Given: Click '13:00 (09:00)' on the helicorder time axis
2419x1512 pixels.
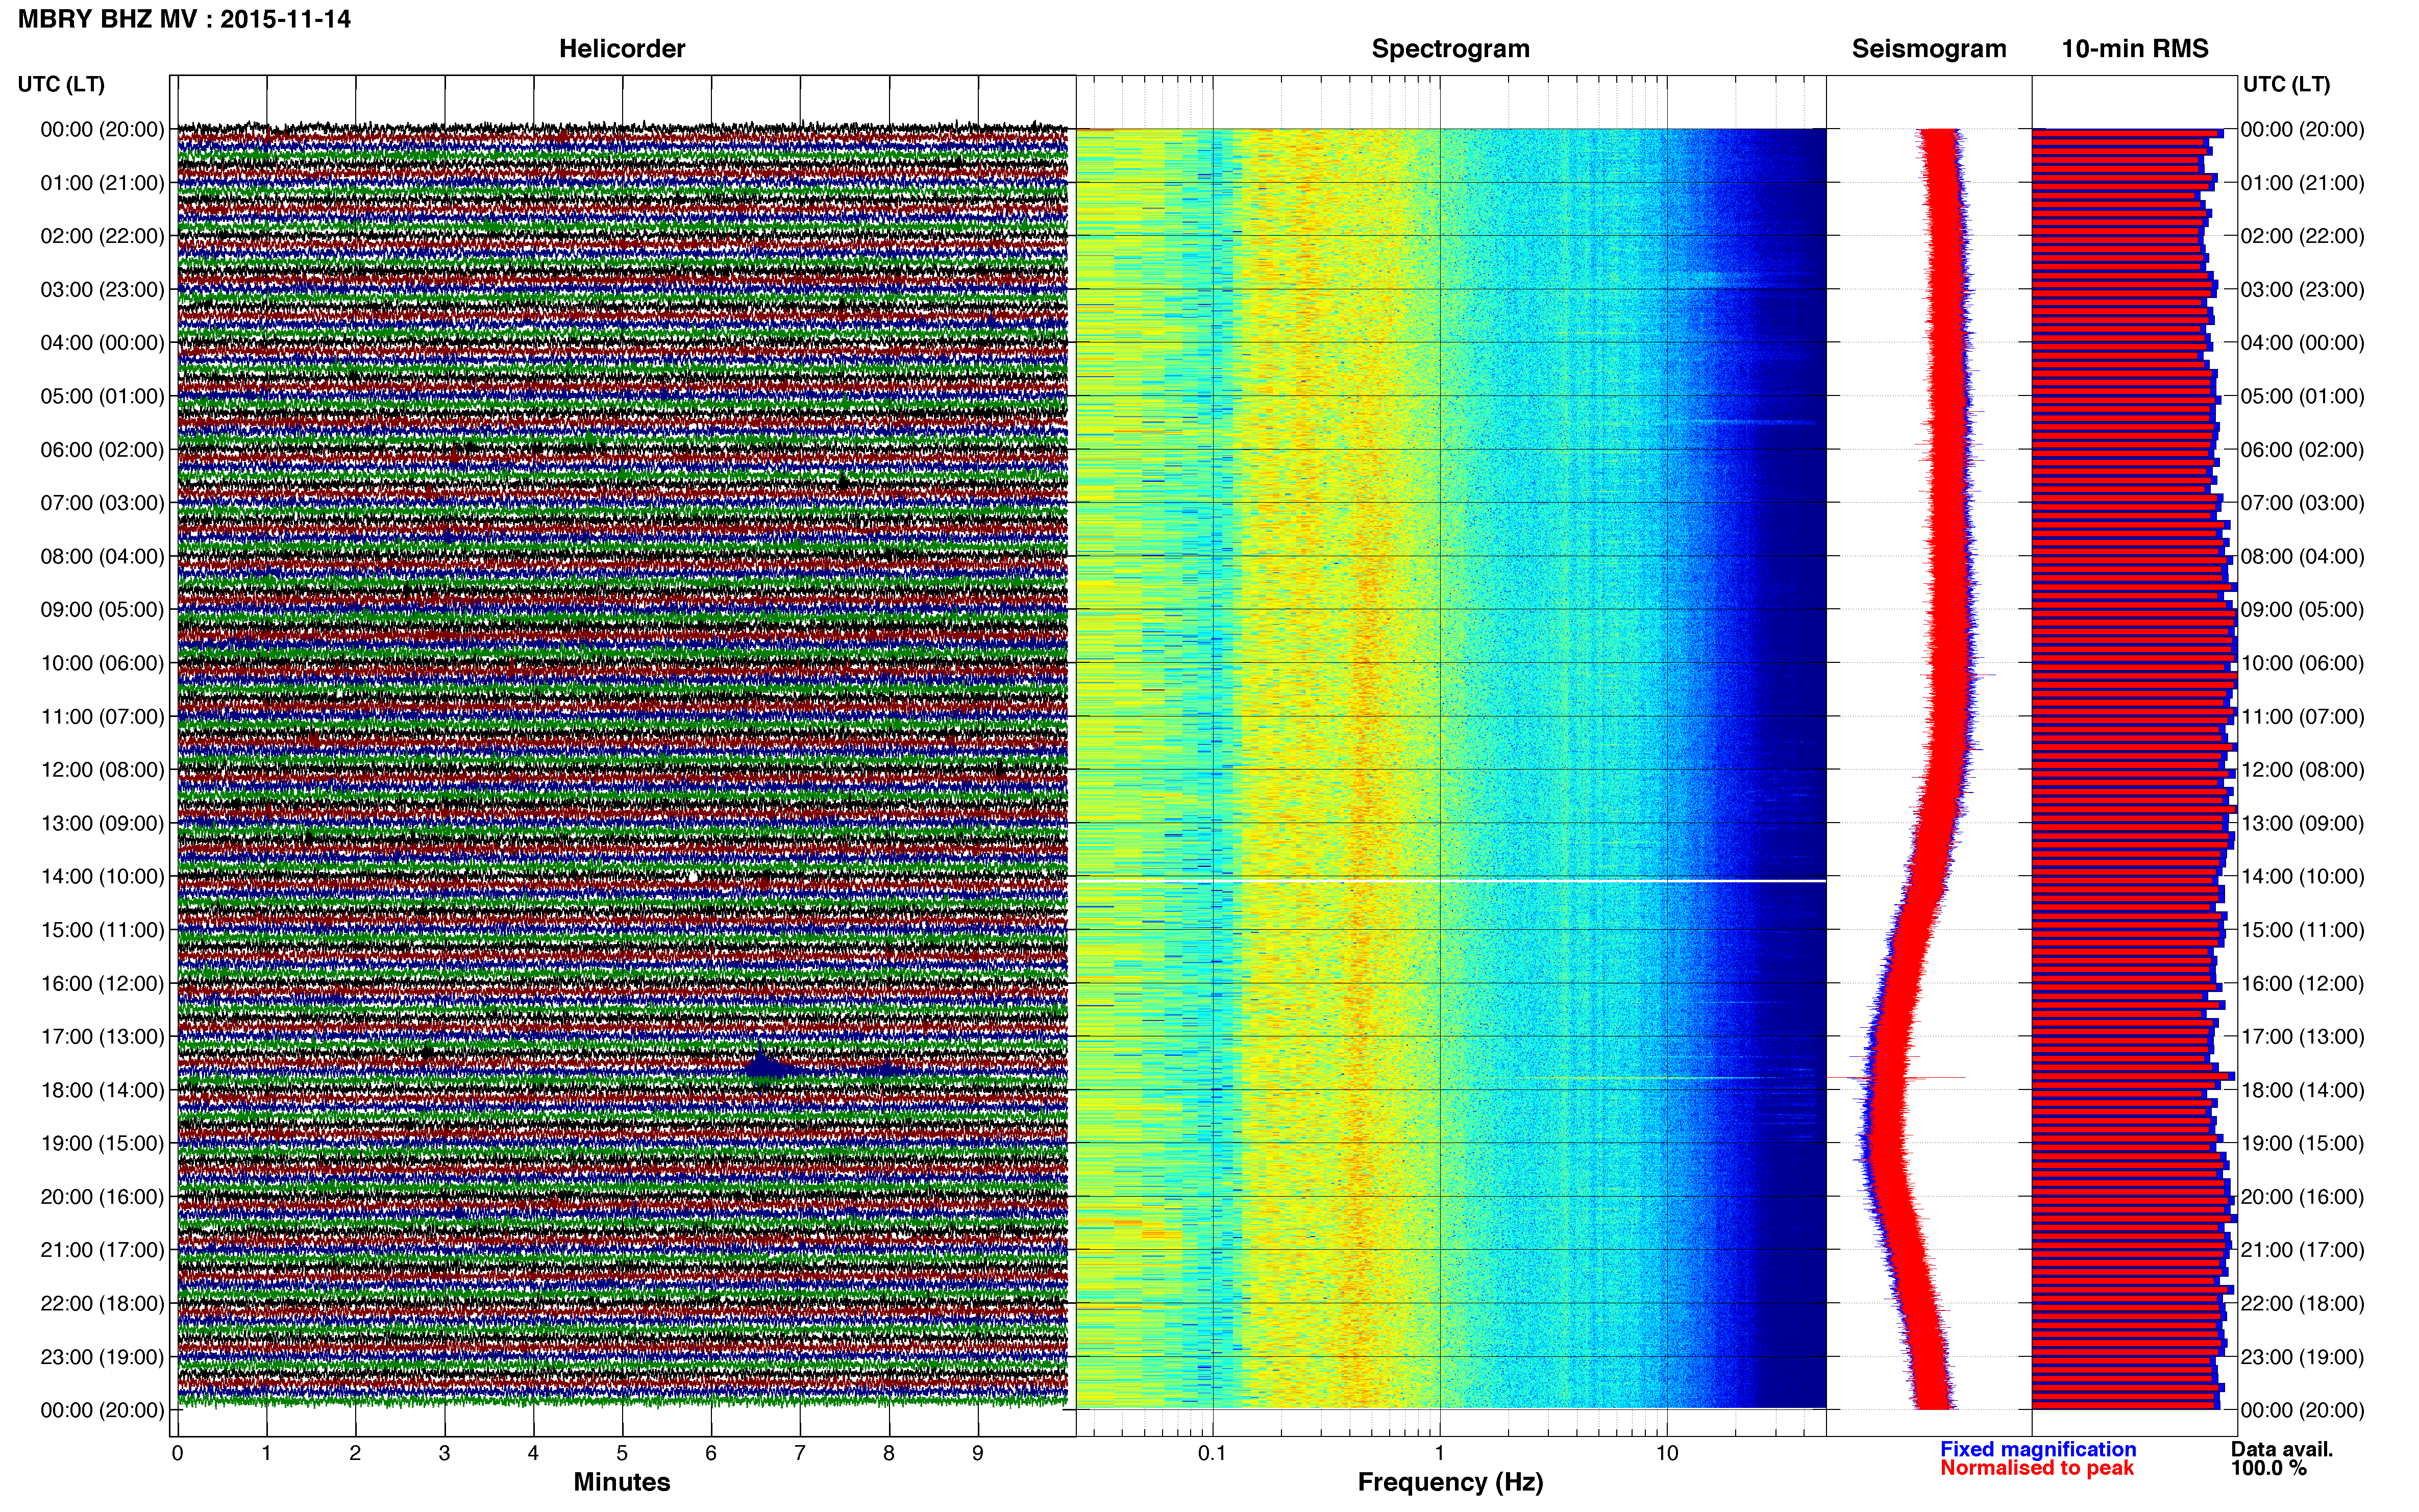Looking at the screenshot, I should [x=102, y=824].
